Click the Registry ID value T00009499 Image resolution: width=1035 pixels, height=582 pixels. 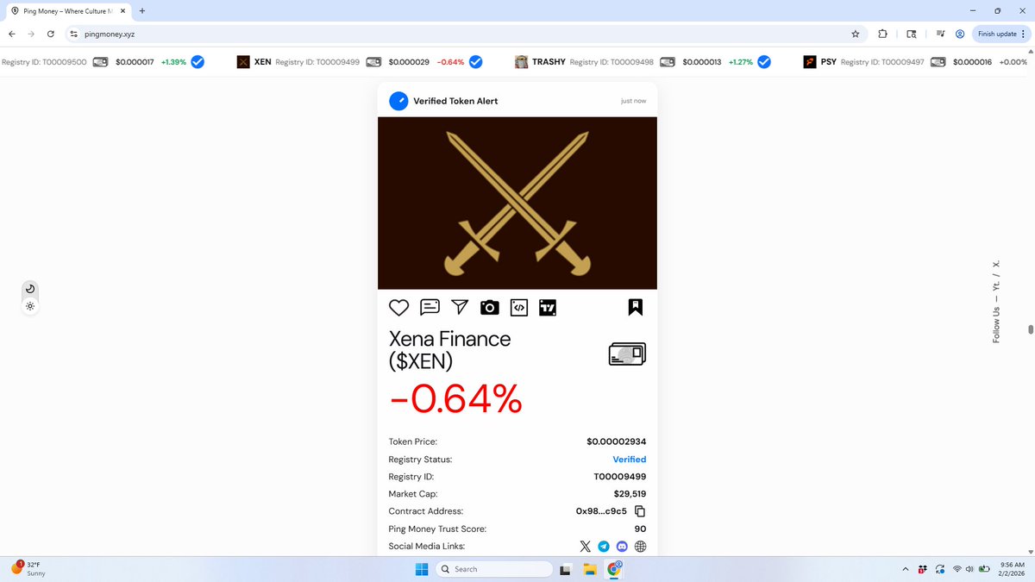[x=620, y=477]
